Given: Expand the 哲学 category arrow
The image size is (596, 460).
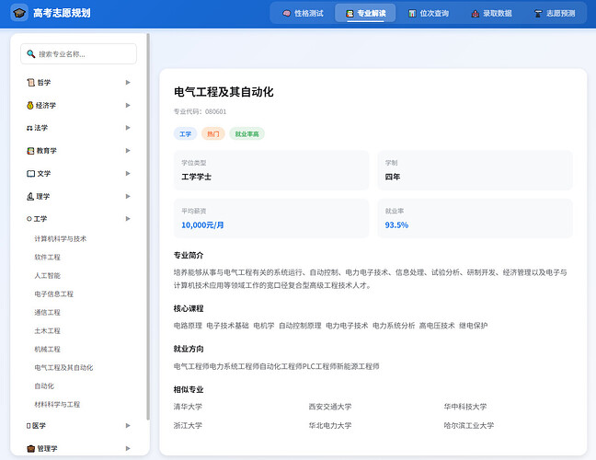Looking at the screenshot, I should [x=128, y=82].
